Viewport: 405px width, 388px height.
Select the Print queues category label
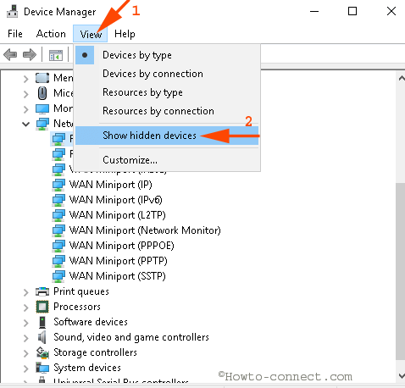click(81, 291)
